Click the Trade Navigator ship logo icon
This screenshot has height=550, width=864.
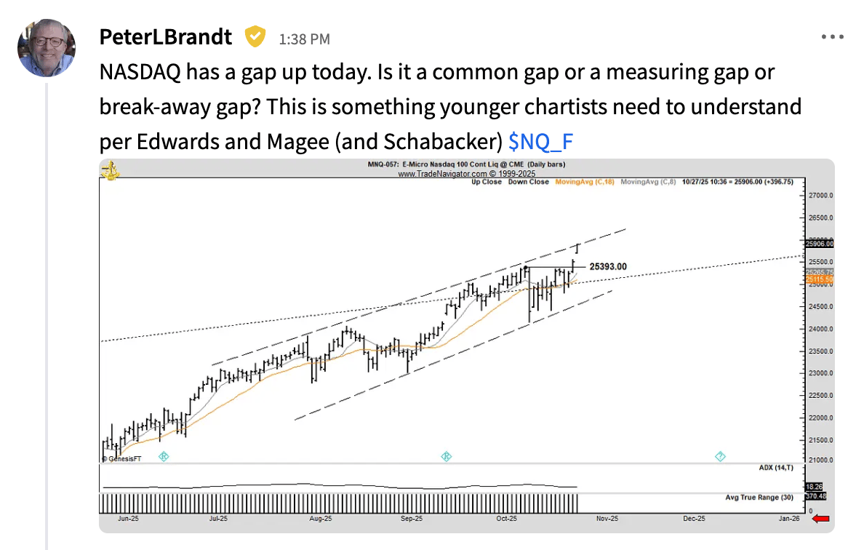point(111,170)
